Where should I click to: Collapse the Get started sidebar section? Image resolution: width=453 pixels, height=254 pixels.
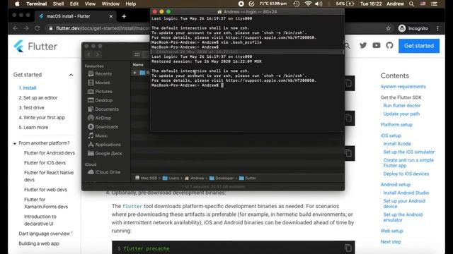coord(71,75)
